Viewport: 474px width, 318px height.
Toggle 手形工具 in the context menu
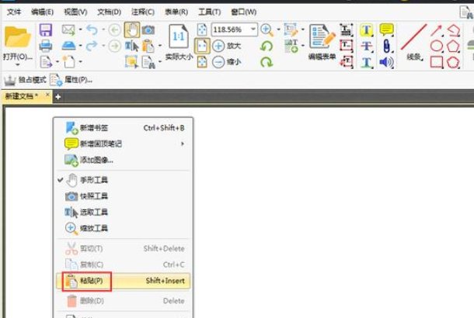point(124,180)
